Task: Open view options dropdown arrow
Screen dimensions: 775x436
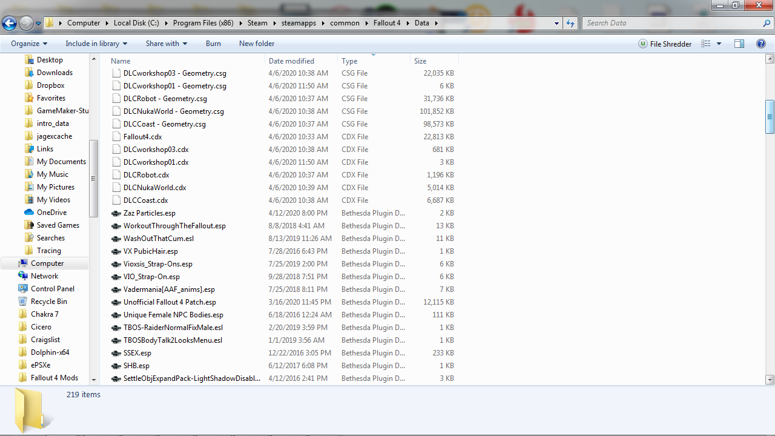Action: coord(719,44)
